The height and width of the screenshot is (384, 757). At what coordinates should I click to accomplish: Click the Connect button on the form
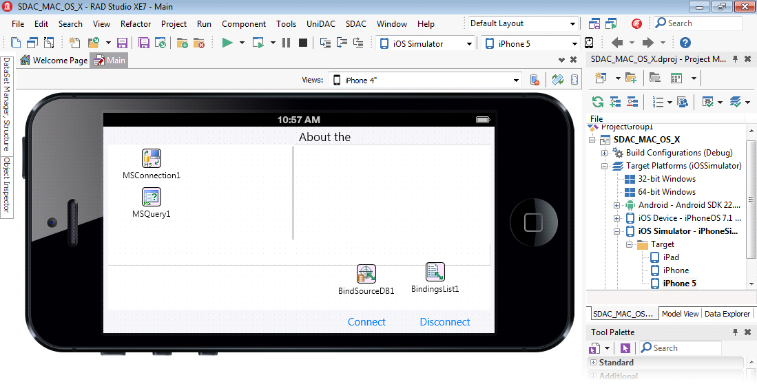pyautogui.click(x=366, y=322)
